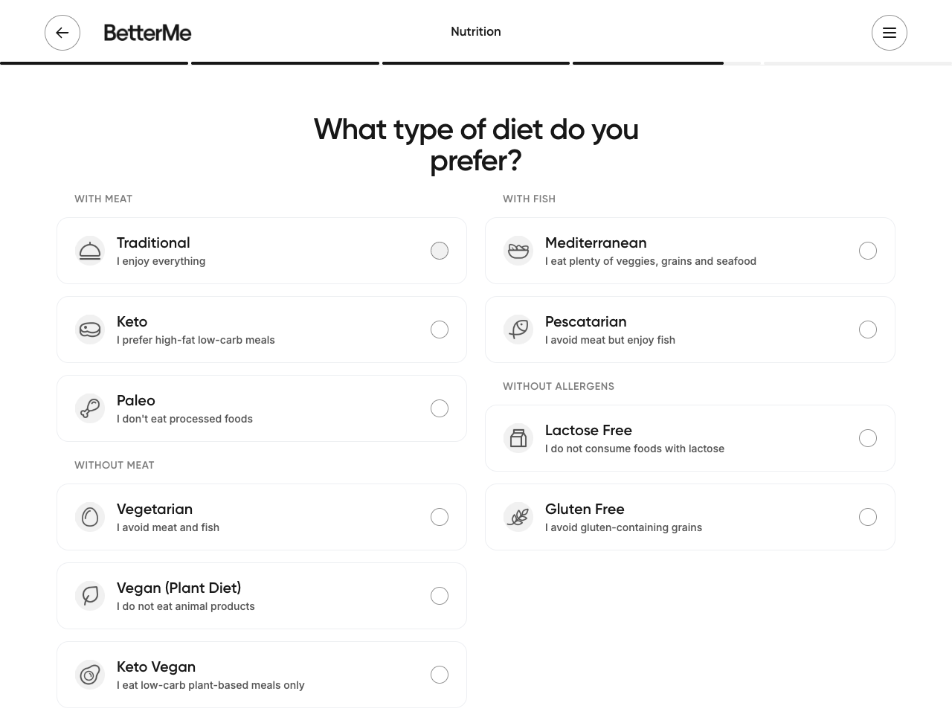Viewport: 952px width, 726px height.
Task: Click the back arrow icon
Action: pos(62,33)
